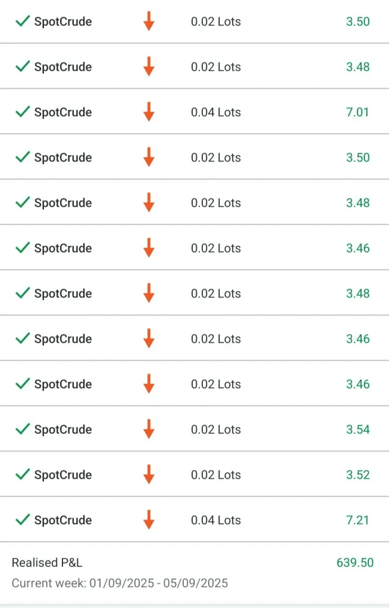Click the checkmark icon in the 3.52 row

click(23, 474)
